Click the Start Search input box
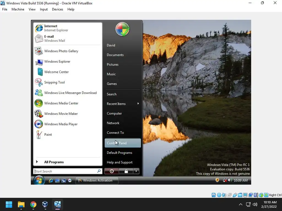This screenshot has height=211, width=282. 68,171
